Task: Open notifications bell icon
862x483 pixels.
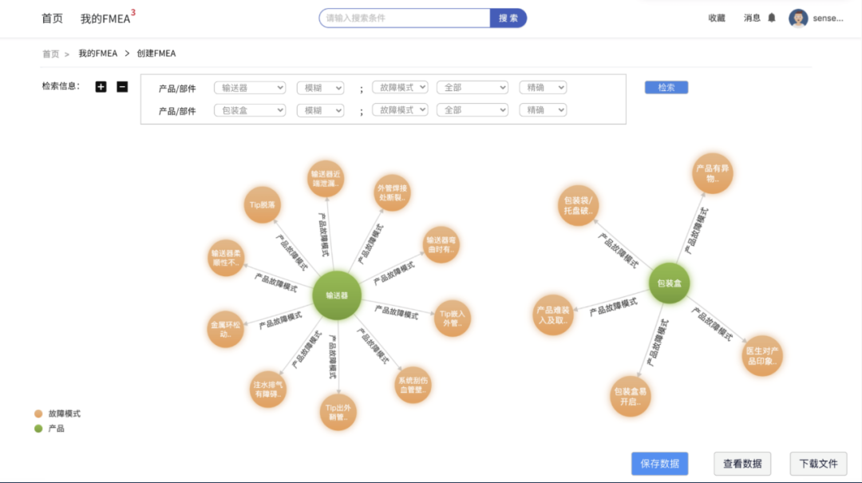Action: (x=771, y=18)
